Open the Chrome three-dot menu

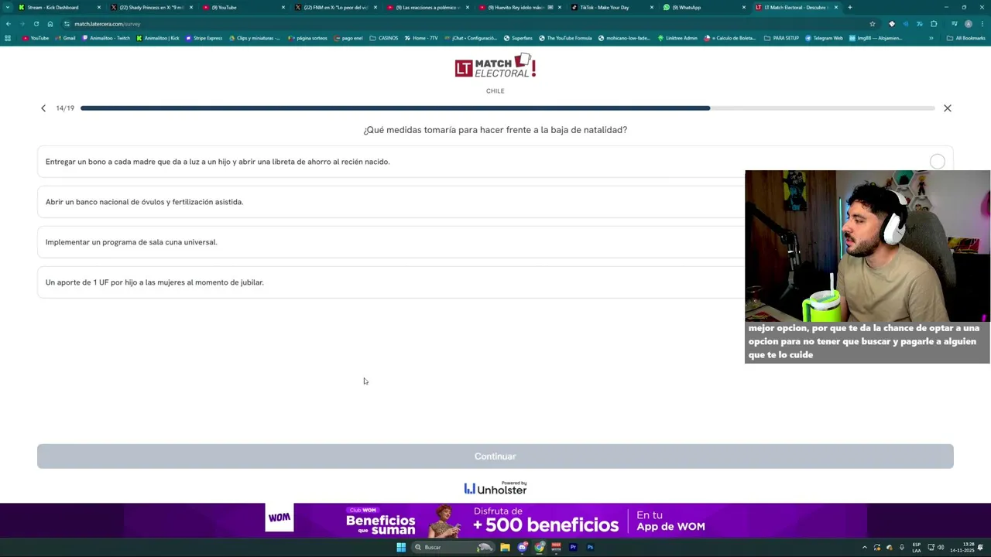pyautogui.click(x=982, y=24)
